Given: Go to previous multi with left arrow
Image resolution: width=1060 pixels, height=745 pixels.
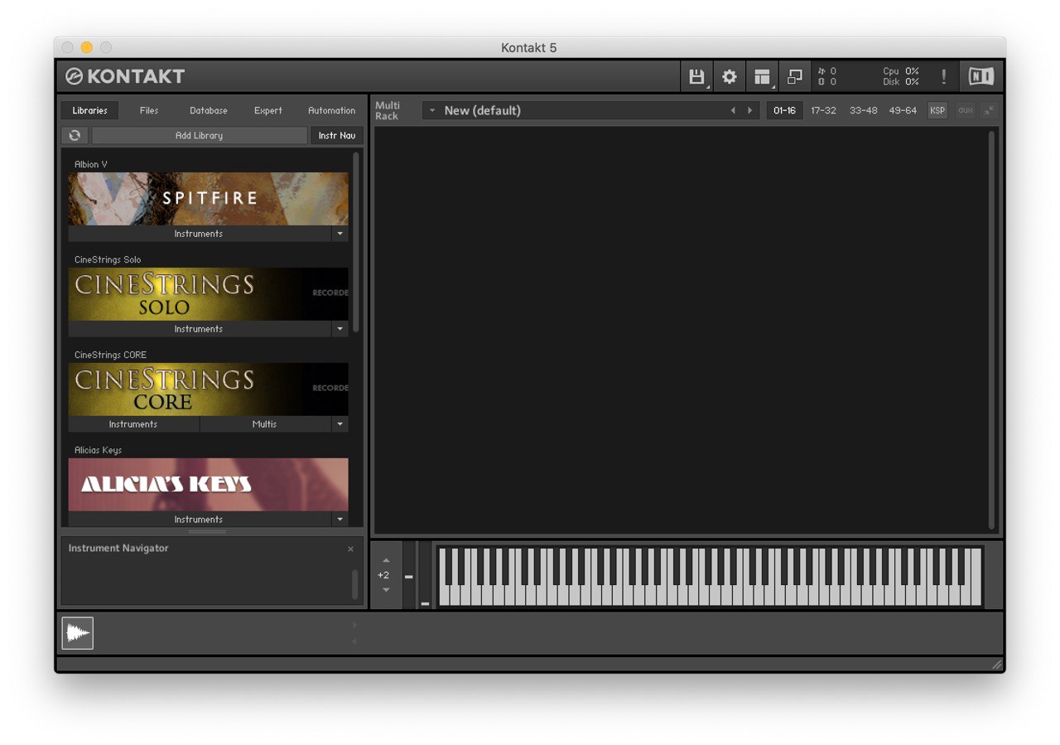Looking at the screenshot, I should pyautogui.click(x=732, y=110).
